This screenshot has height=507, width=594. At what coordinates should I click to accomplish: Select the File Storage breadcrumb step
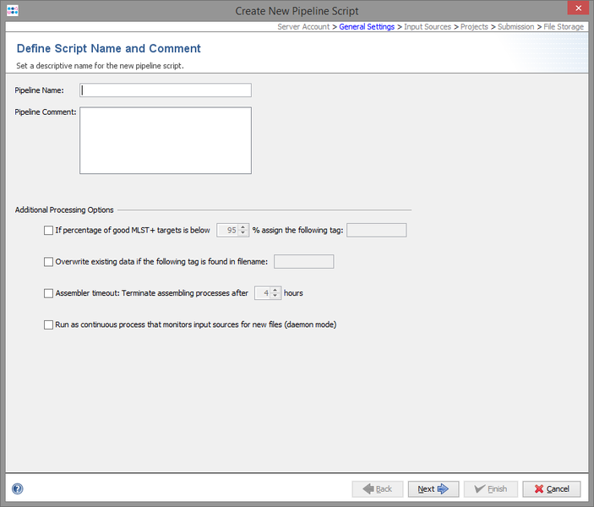click(x=564, y=27)
